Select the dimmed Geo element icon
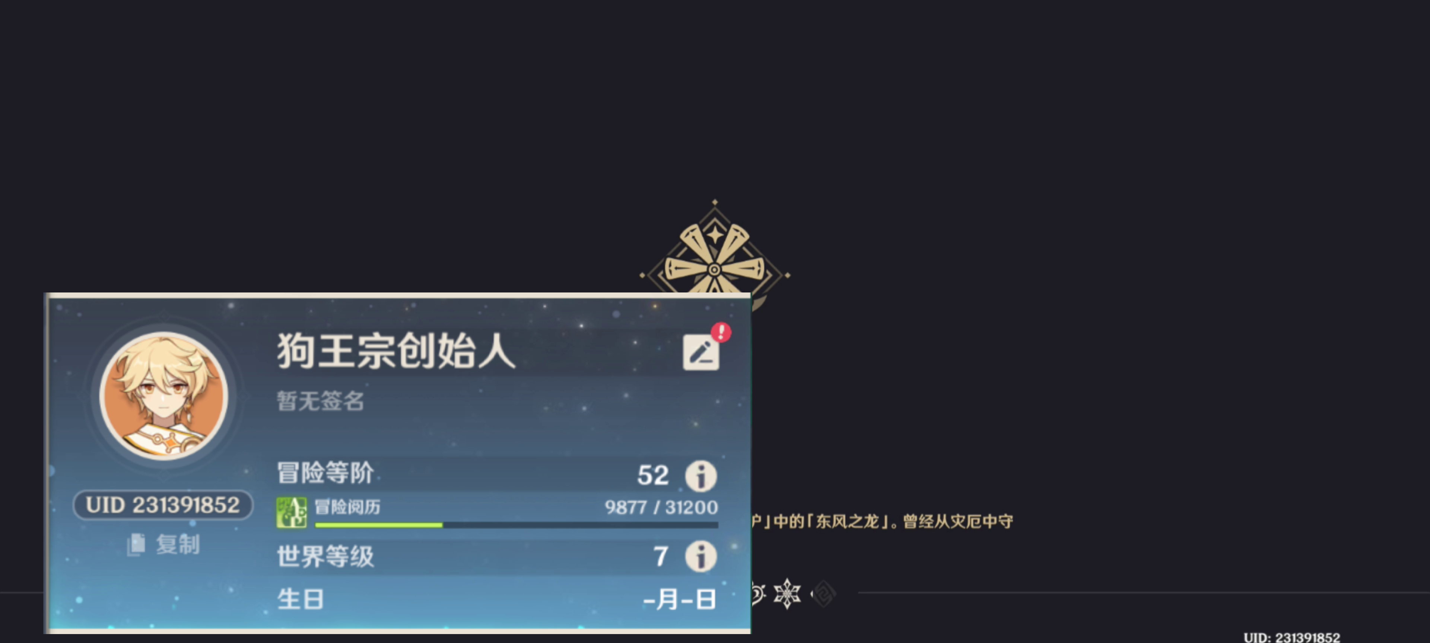The image size is (1430, 643). [x=824, y=594]
